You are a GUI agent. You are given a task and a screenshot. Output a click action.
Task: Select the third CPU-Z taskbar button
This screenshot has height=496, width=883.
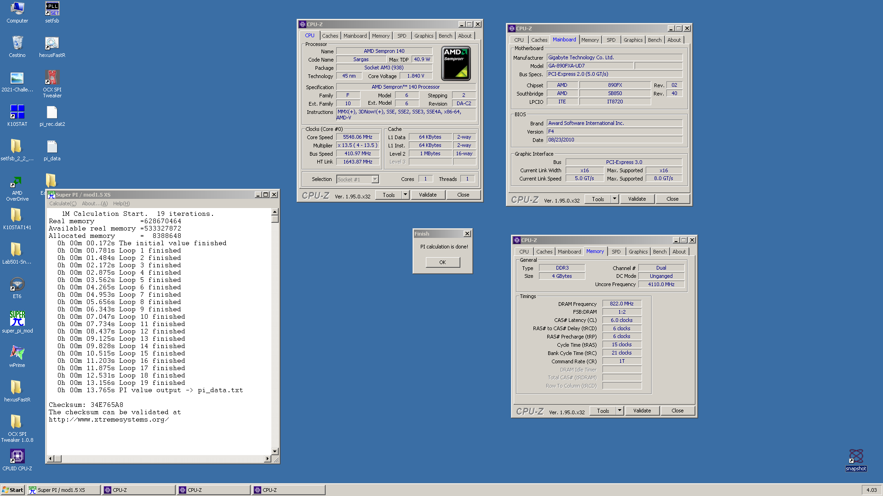click(x=288, y=490)
